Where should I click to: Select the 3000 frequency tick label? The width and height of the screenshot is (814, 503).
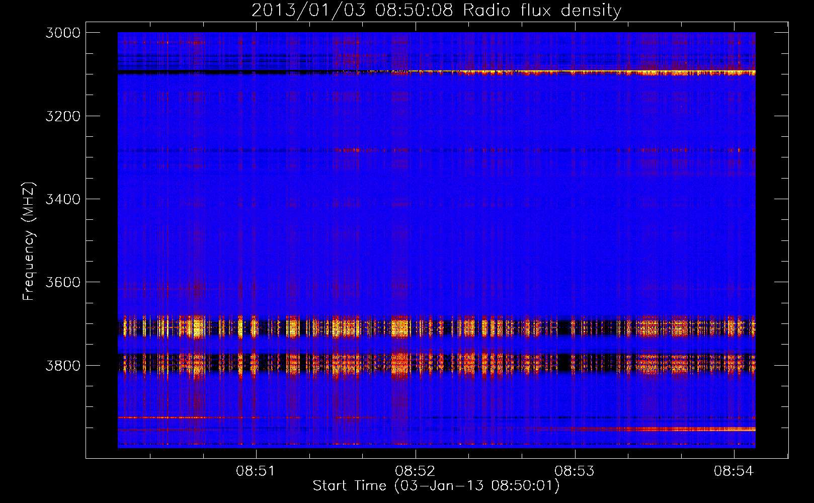(x=63, y=33)
